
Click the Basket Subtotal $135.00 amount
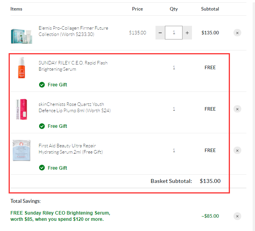(210, 181)
